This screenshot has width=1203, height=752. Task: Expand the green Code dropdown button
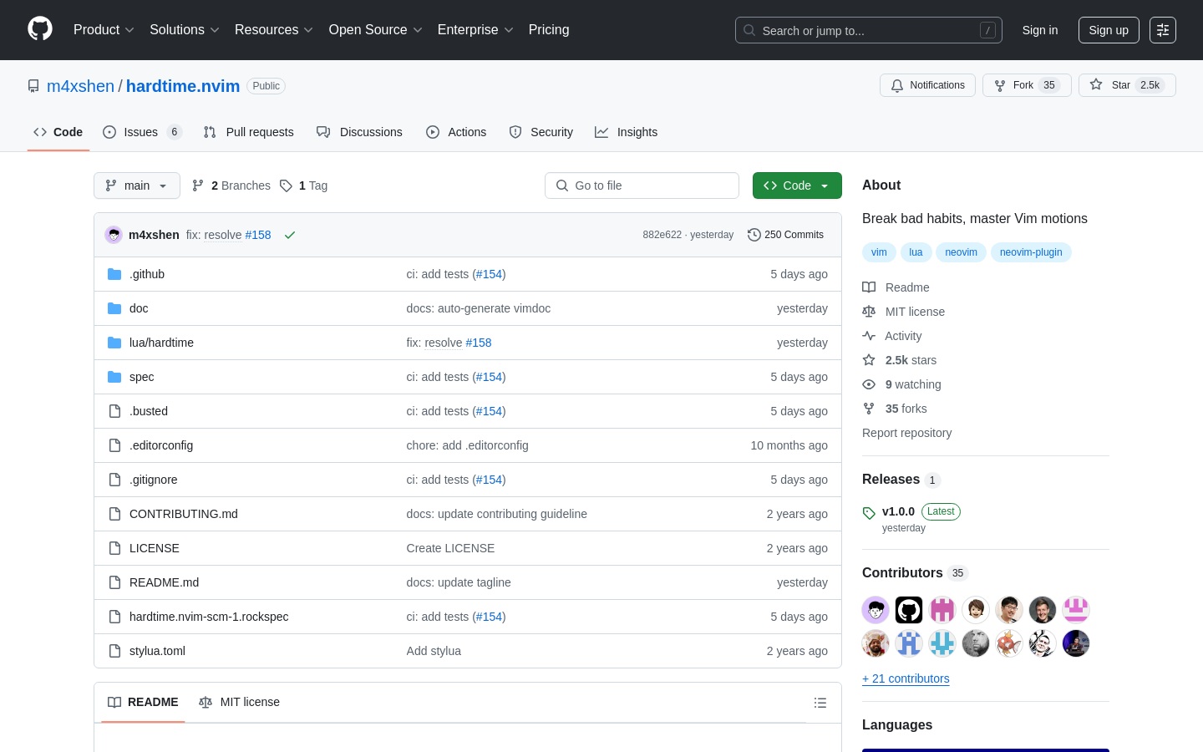797,185
